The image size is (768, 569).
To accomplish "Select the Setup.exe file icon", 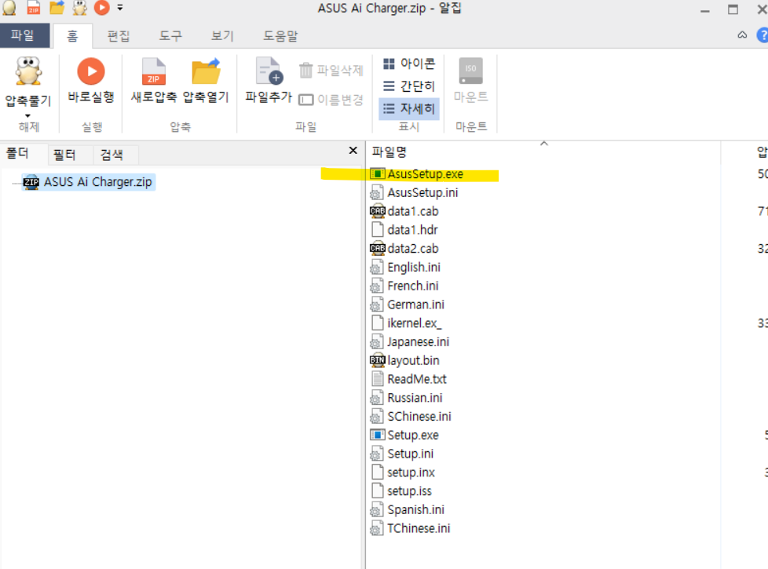I will tap(377, 435).
